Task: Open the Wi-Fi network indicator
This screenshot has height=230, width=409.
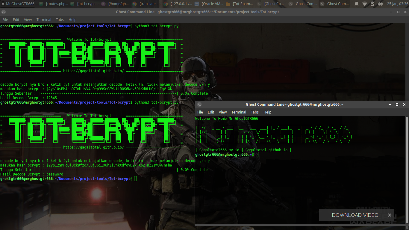Action: click(364, 4)
